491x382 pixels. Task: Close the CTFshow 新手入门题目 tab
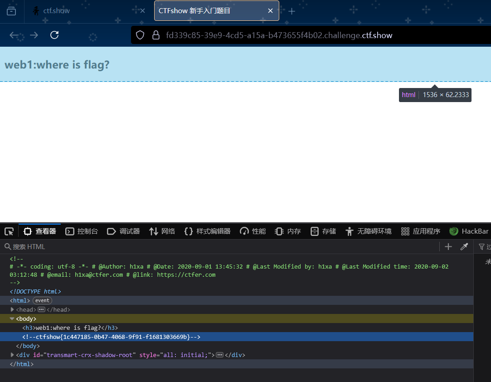pyautogui.click(x=270, y=11)
